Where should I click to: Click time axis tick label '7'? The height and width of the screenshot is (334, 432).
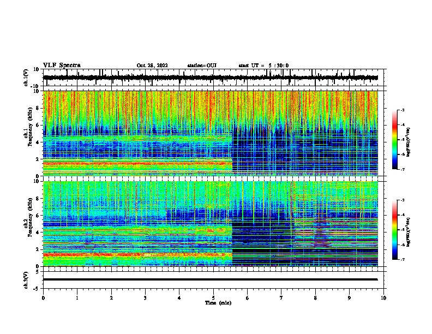coord(281,298)
